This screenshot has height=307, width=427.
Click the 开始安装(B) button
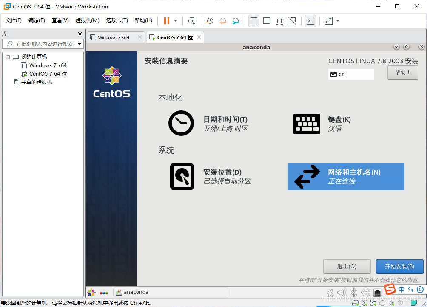[399, 267]
